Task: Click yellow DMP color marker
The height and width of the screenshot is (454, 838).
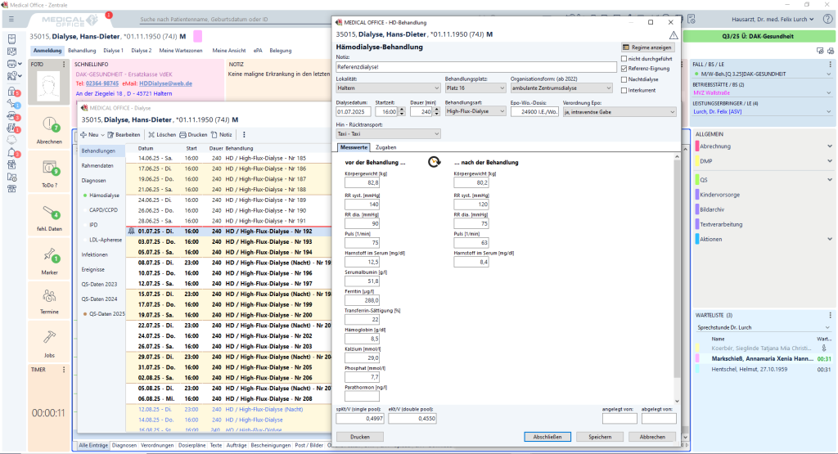Action: [x=697, y=161]
